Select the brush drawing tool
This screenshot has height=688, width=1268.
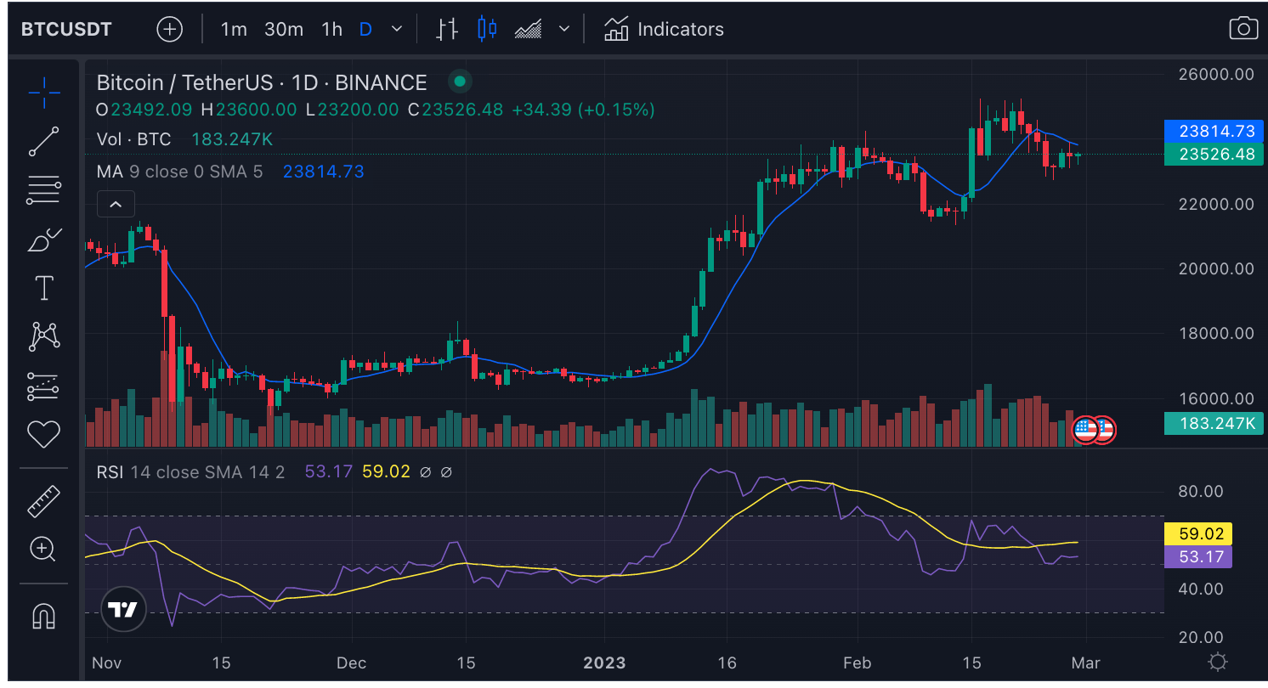(x=43, y=240)
